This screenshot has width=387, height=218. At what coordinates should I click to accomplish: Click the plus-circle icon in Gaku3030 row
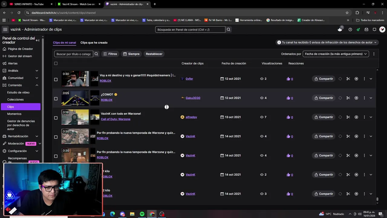click(356, 98)
